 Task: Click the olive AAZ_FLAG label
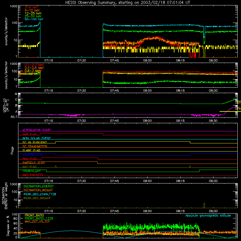point(30,167)
